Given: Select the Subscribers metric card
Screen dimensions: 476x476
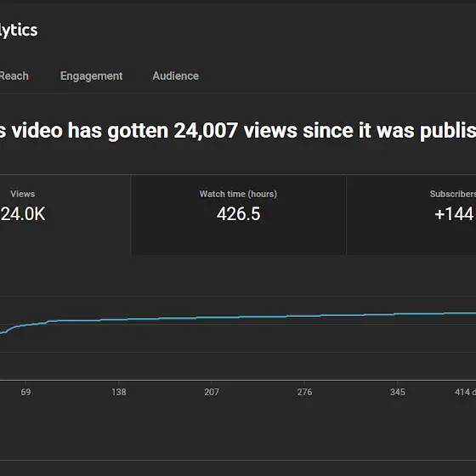Looking at the screenshot, I should click(411, 215).
